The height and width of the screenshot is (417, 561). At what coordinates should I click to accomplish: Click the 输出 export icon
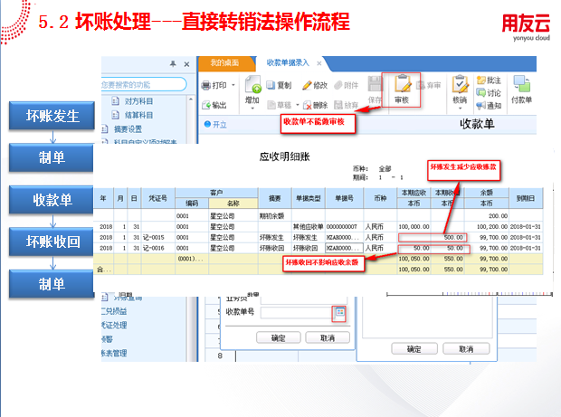point(206,105)
